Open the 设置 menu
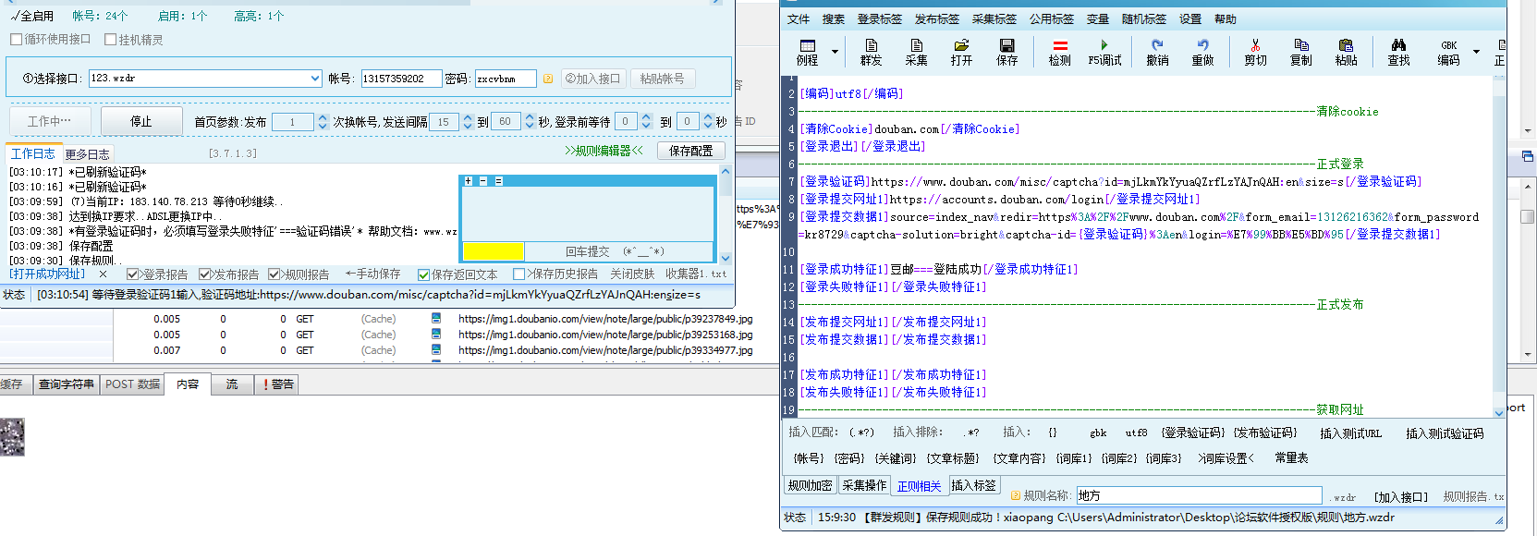This screenshot has width=1537, height=536. [1190, 18]
